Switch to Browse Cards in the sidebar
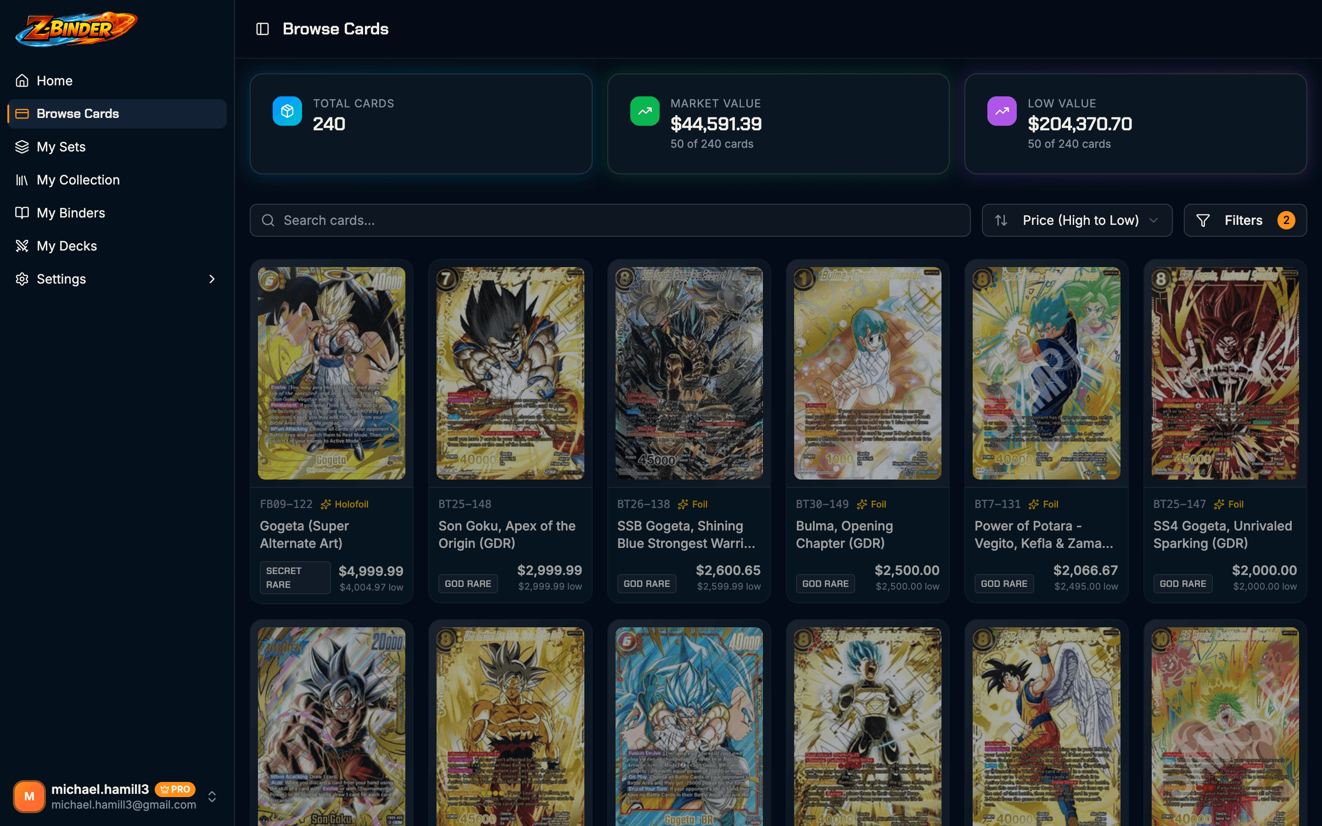 (x=78, y=113)
